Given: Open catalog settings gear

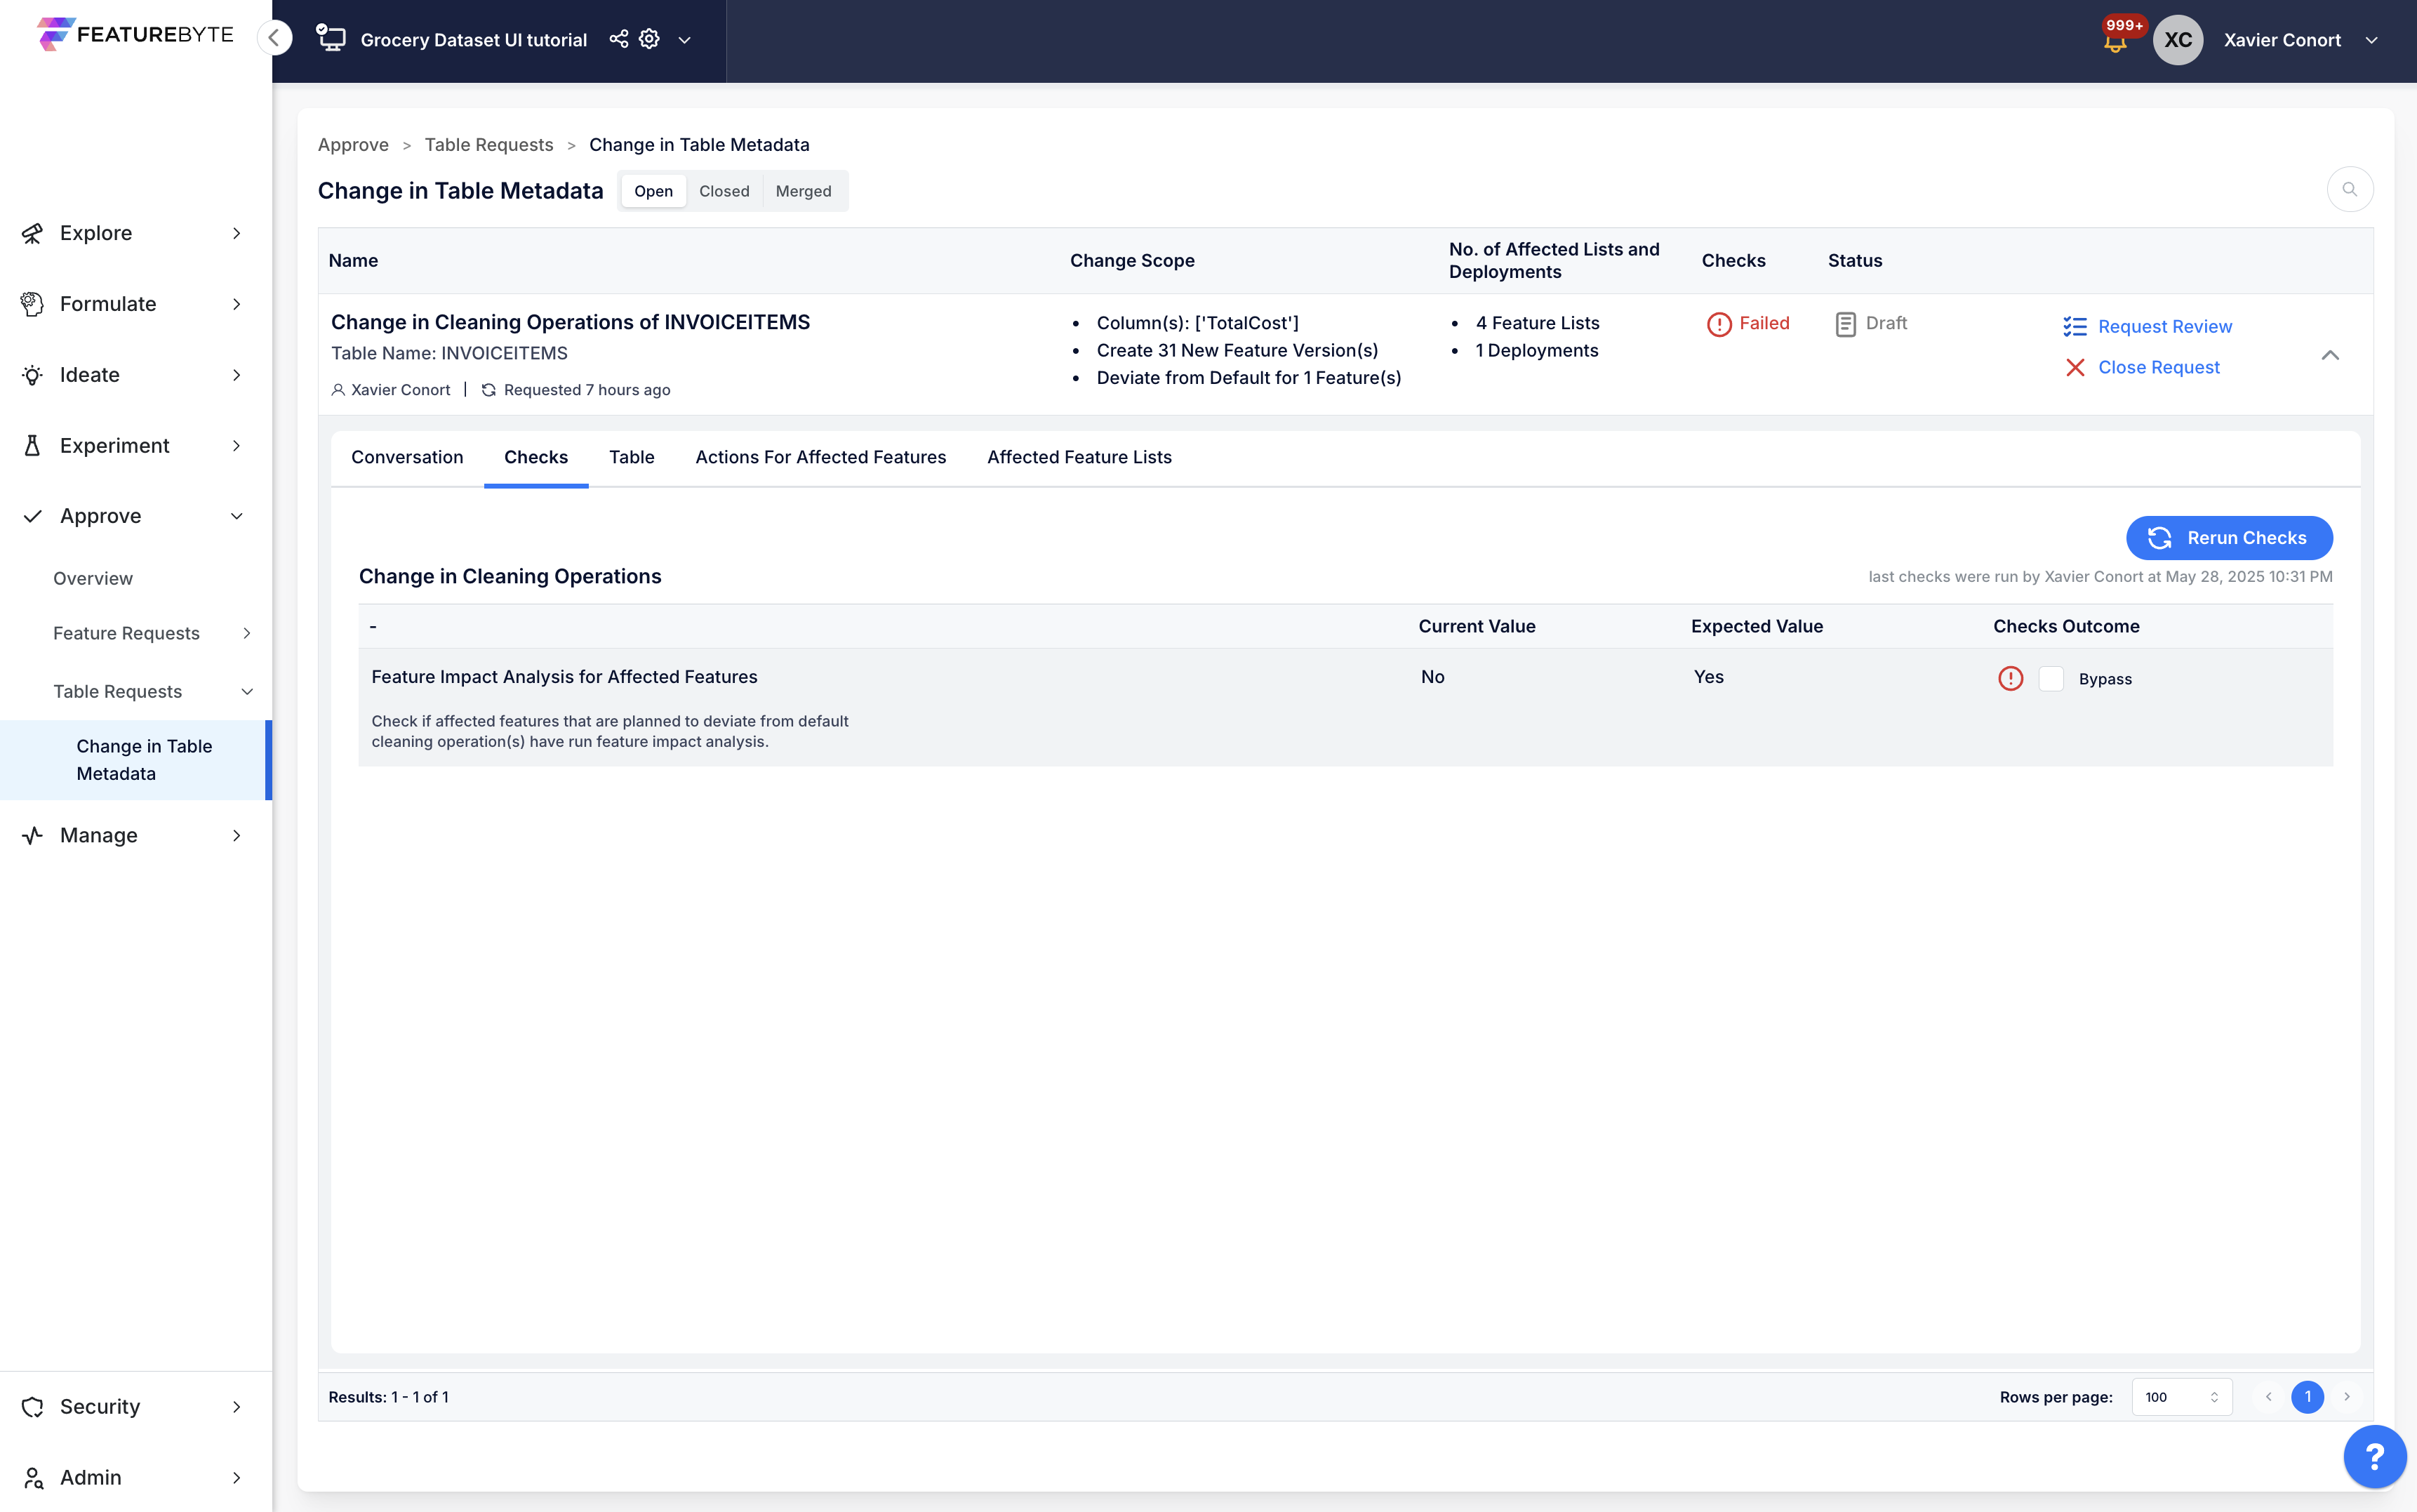Looking at the screenshot, I should click(650, 39).
